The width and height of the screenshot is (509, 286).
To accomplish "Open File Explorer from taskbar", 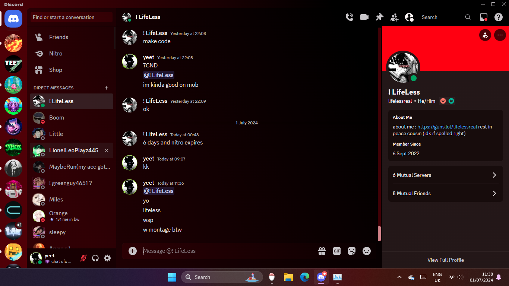I will point(288,277).
